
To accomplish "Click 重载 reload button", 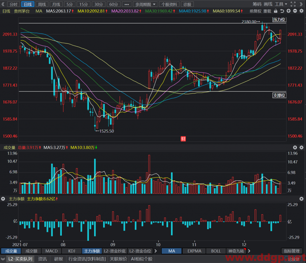I will [267, 11].
